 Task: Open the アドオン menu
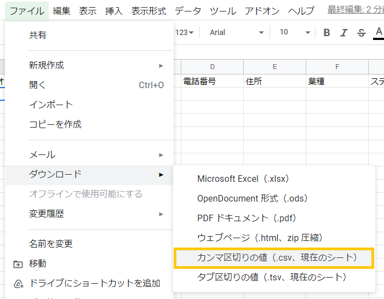[262, 11]
